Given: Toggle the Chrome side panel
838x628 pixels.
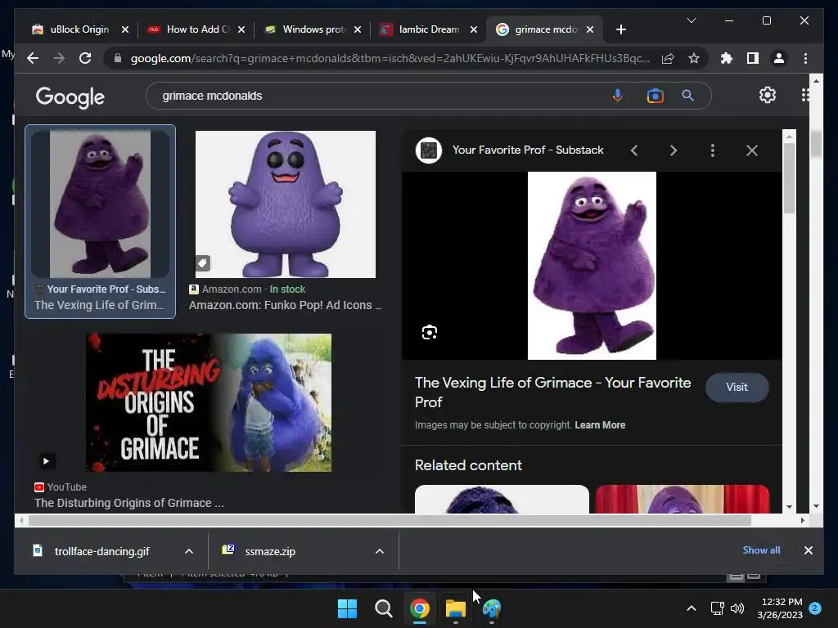Looking at the screenshot, I should pos(753,58).
